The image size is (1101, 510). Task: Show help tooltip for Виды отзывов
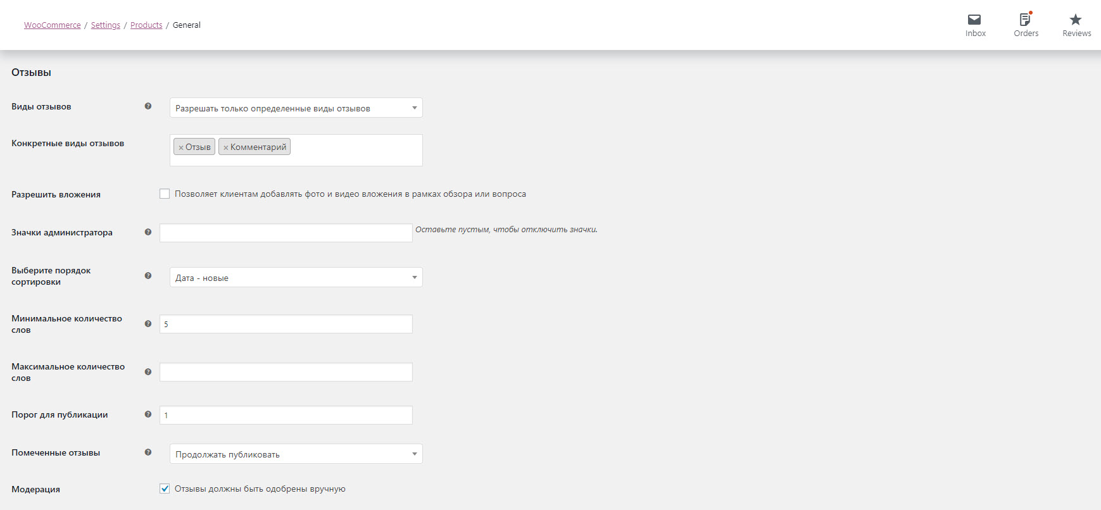(x=148, y=106)
